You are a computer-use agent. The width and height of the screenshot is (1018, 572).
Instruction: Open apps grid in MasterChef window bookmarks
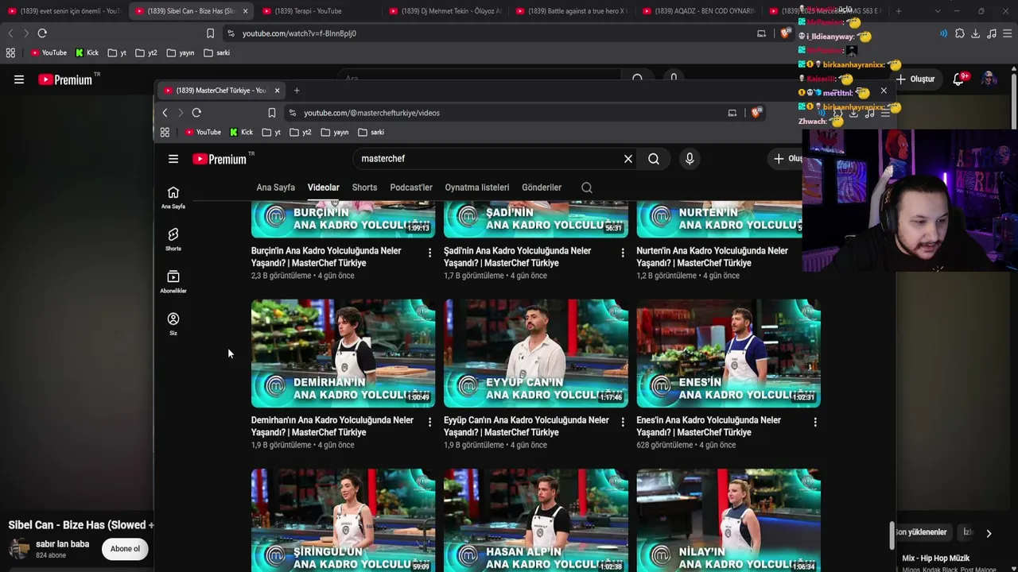165,132
